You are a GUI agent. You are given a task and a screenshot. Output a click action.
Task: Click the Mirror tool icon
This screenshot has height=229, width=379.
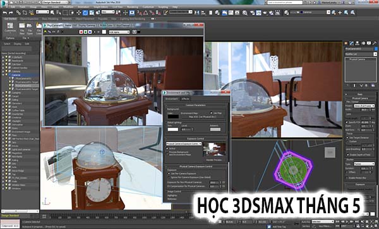tap(197, 13)
